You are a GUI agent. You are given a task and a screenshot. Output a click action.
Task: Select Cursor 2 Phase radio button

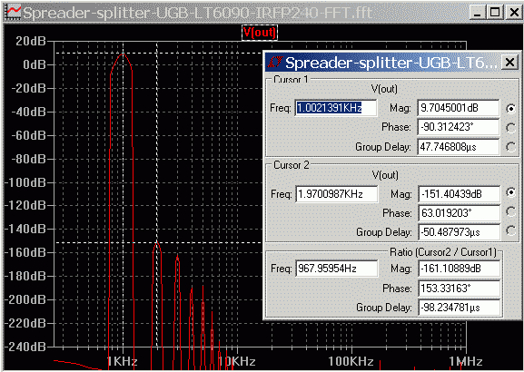coord(511,211)
